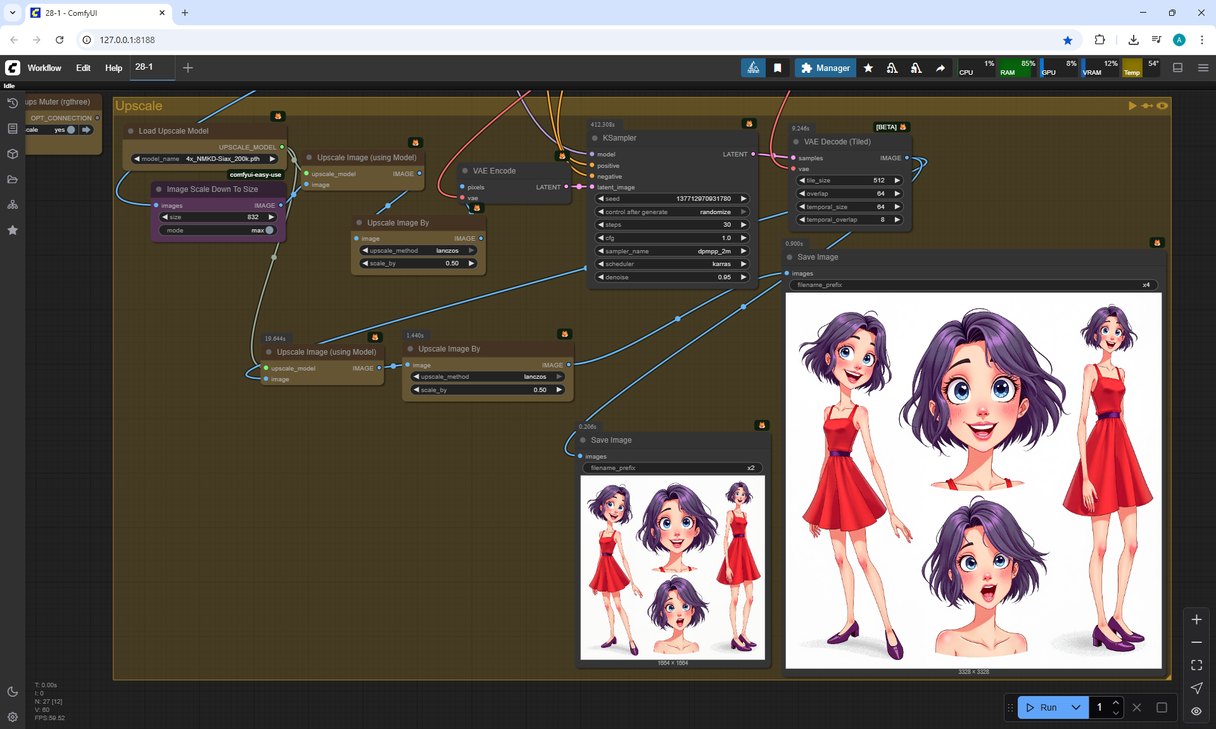This screenshot has height=729, width=1216.
Task: Open the Edit menu
Action: click(x=83, y=68)
